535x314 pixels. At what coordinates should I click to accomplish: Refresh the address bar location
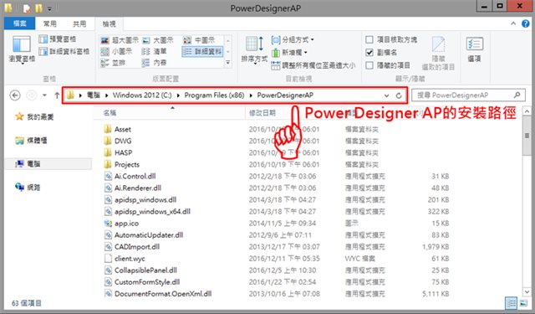click(x=399, y=95)
